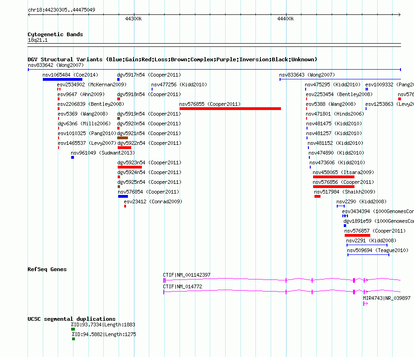
Task: Open nsv481257 (Kidd2010) label
Action: click(334, 133)
